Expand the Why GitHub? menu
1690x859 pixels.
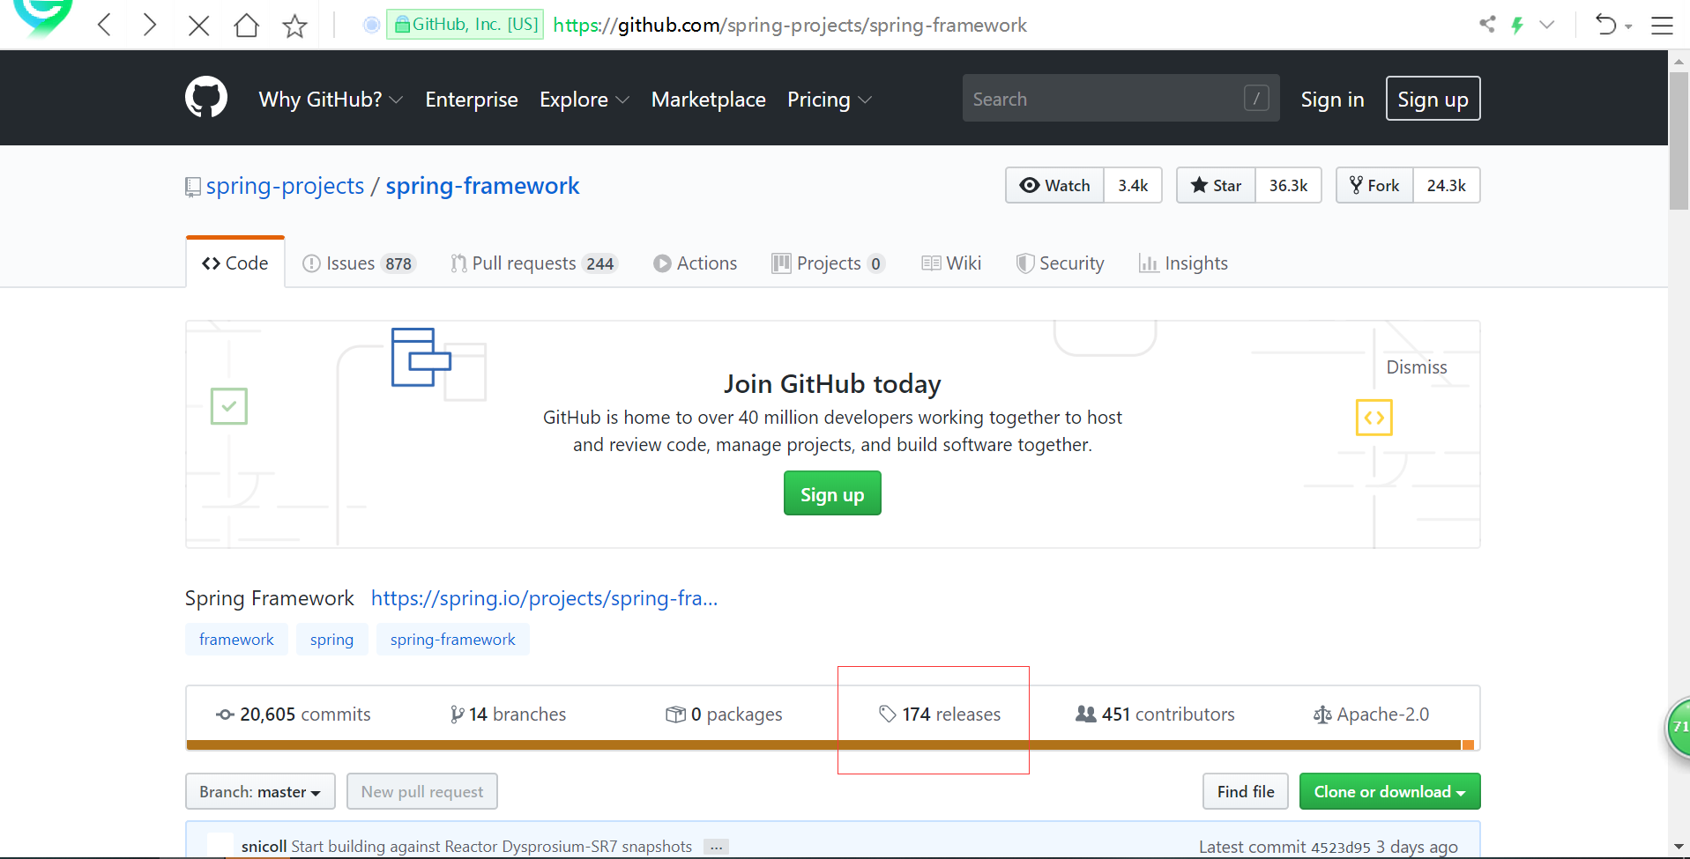pos(331,100)
